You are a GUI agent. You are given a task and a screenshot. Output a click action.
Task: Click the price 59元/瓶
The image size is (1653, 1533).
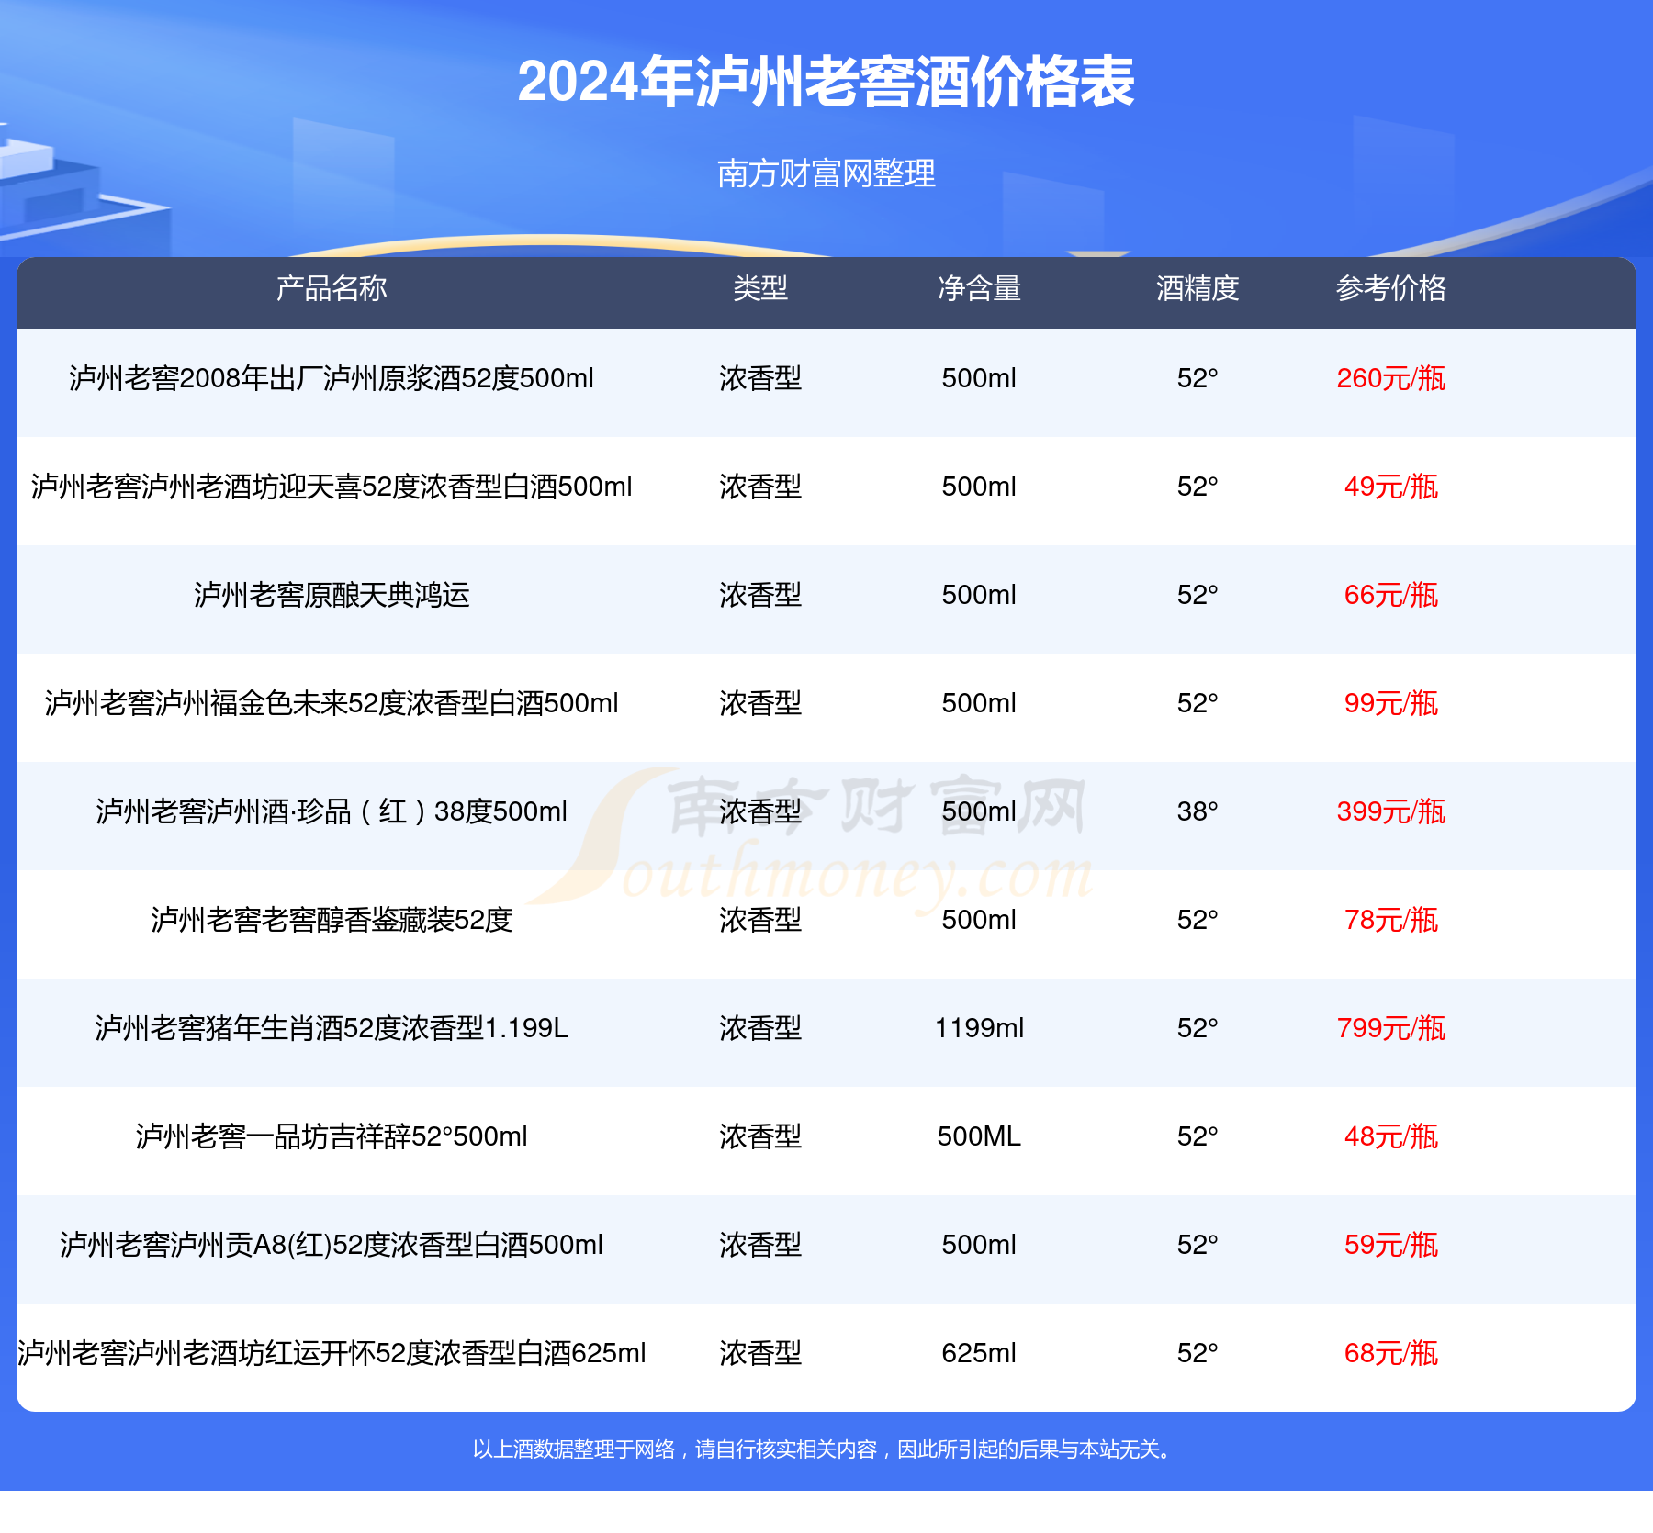[1391, 1245]
